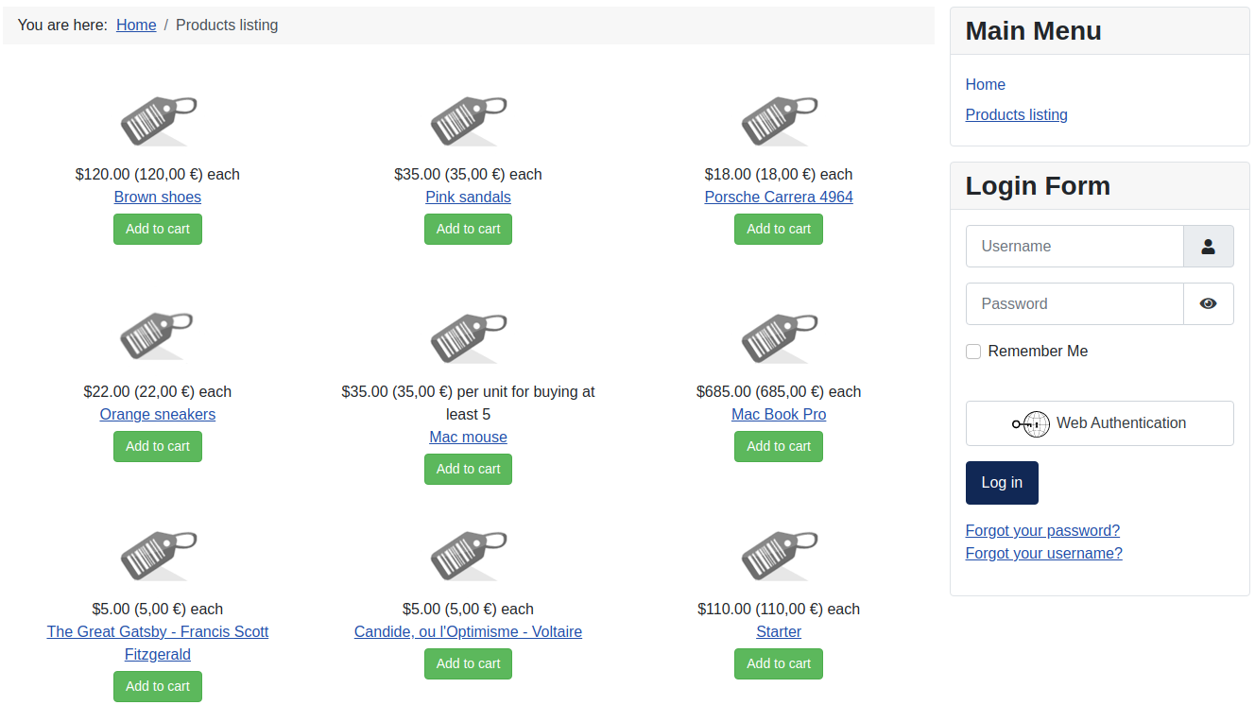Screen dimensions: 1255x705
Task: Follow the Forgot your password link
Action: pyautogui.click(x=1042, y=531)
